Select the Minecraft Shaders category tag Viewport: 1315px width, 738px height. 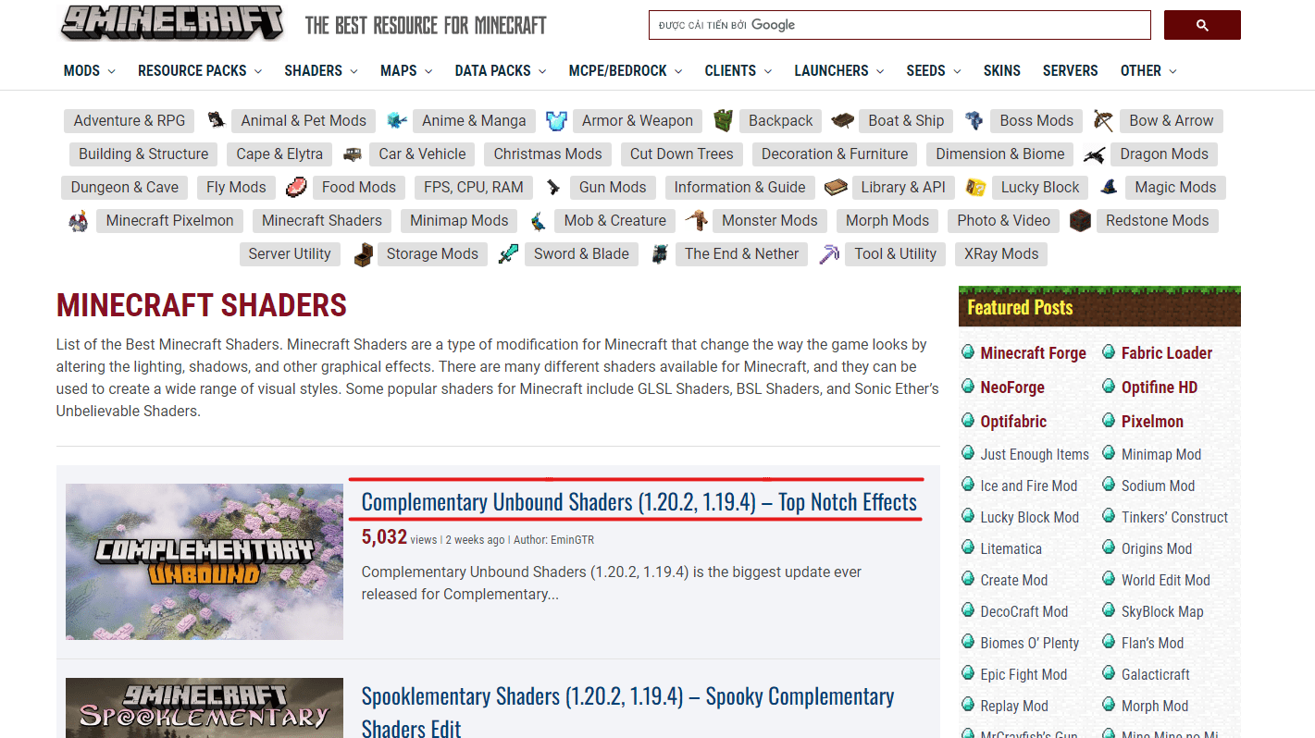pos(322,220)
